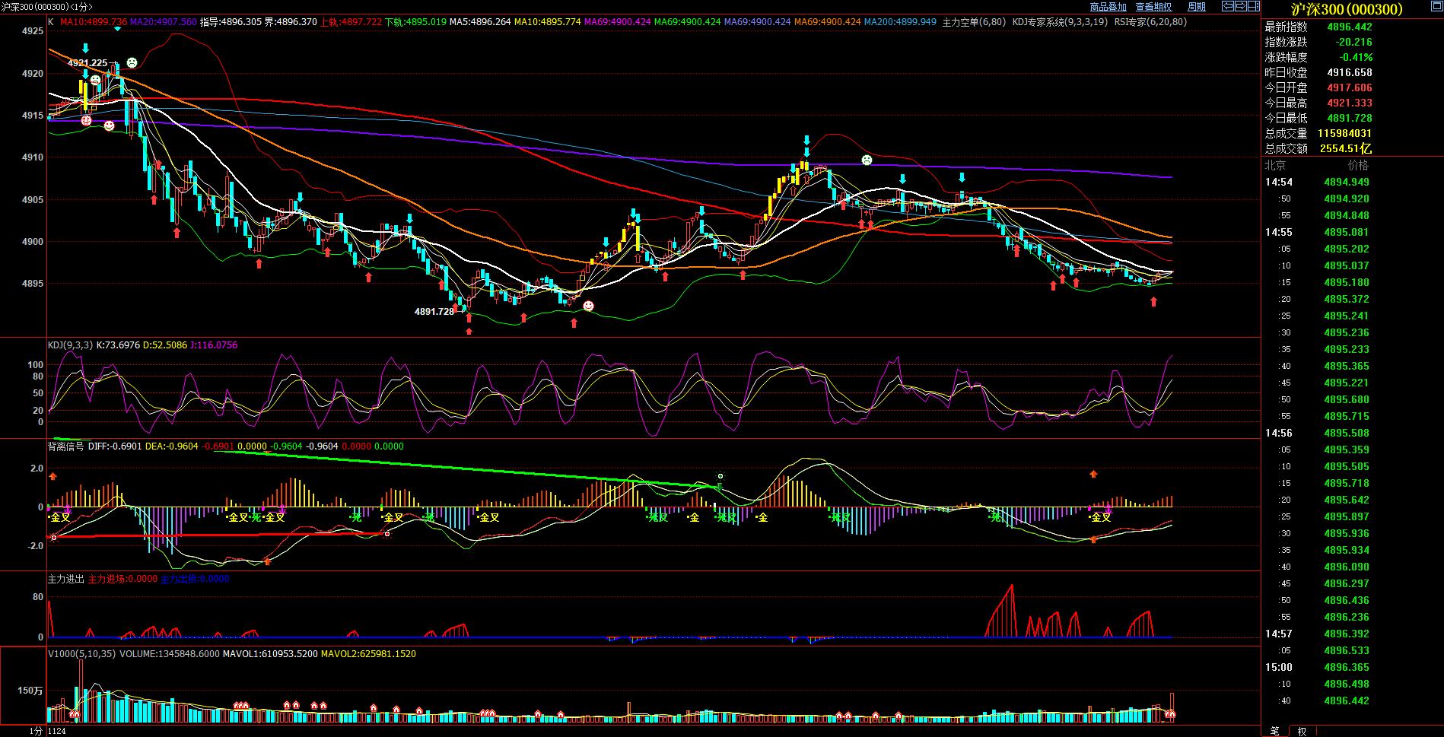Viewport: 1444px width, 737px height.
Task: Open the 查看期权 options link
Action: [x=1153, y=7]
